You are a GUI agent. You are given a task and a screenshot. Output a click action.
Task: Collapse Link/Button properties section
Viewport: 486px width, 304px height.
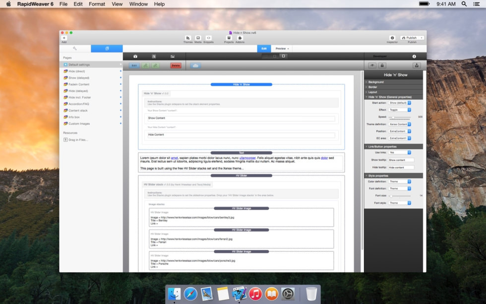[x=393, y=147]
